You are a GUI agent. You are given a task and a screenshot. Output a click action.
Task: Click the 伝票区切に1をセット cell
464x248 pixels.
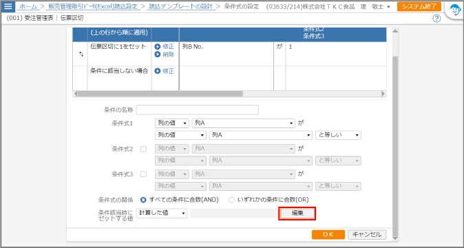click(x=119, y=54)
